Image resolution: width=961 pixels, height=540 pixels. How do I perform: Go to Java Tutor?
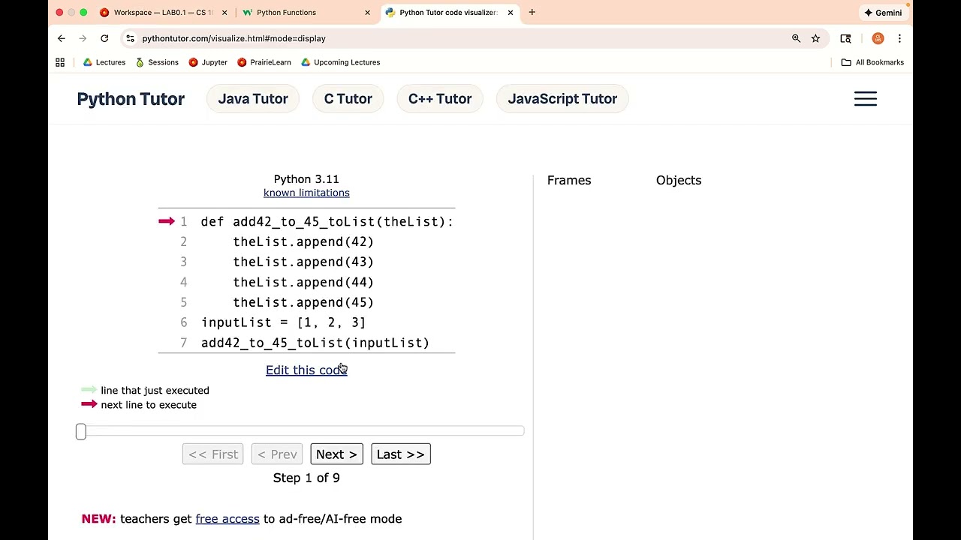tap(253, 99)
